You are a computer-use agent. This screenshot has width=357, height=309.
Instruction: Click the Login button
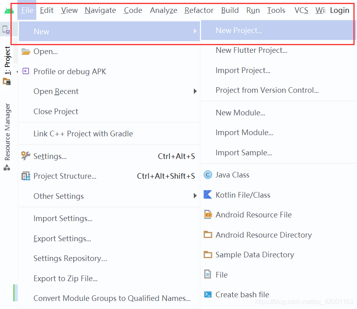coord(339,10)
